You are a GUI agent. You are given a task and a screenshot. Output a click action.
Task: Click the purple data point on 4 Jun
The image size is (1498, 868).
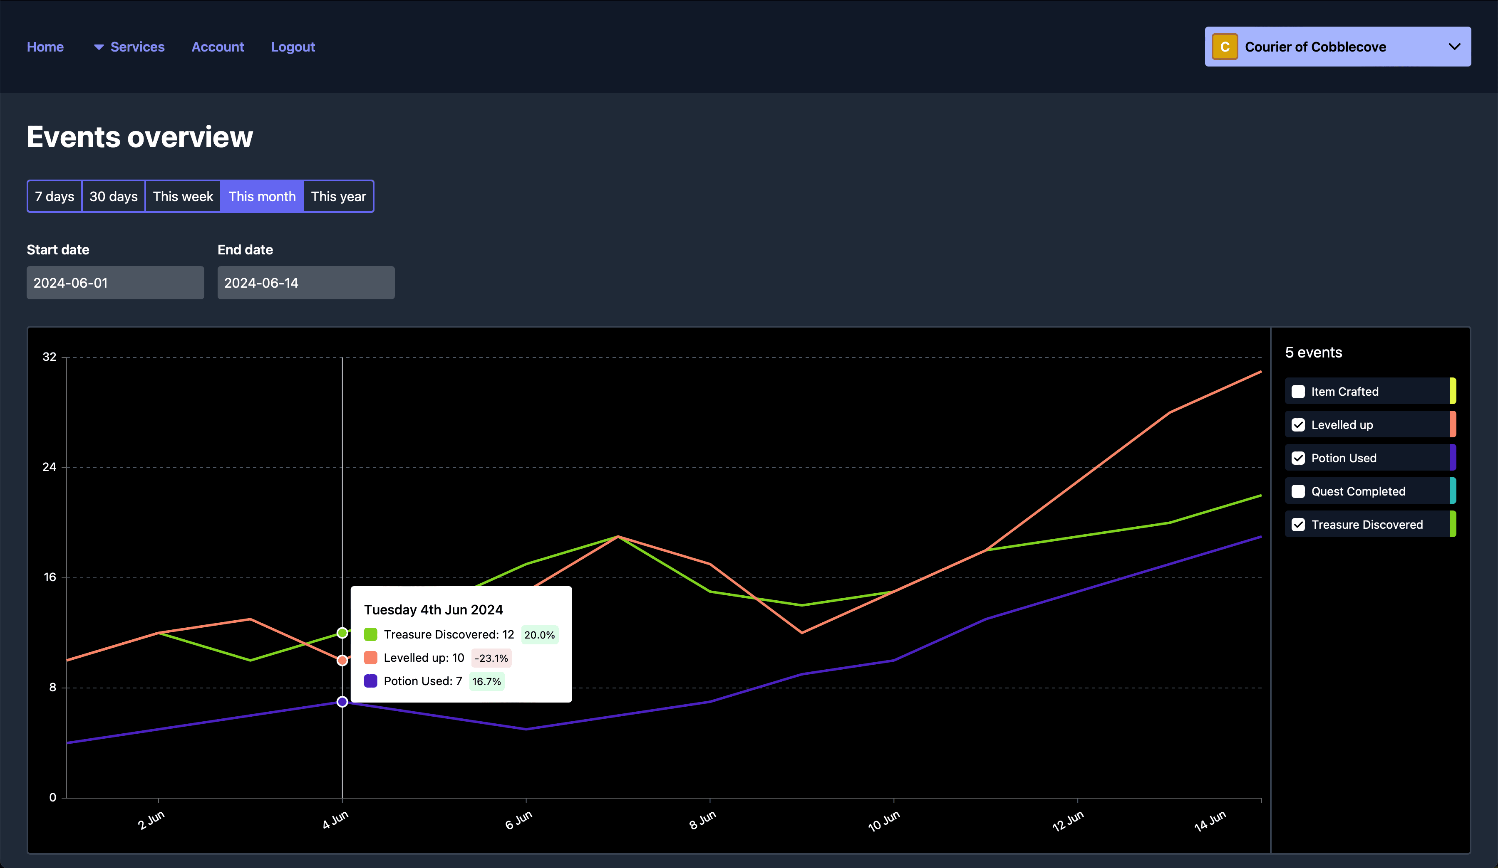click(342, 701)
